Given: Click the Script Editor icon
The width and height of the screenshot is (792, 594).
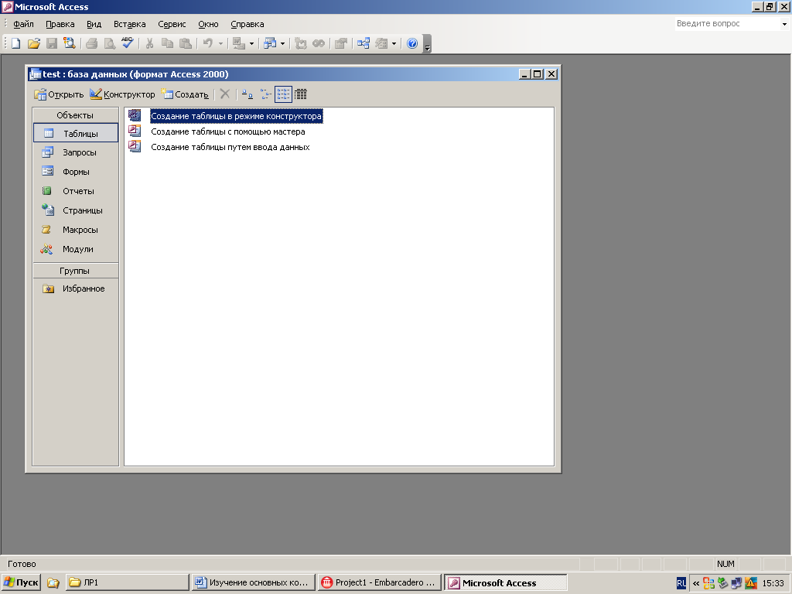Looking at the screenshot, I should click(319, 43).
